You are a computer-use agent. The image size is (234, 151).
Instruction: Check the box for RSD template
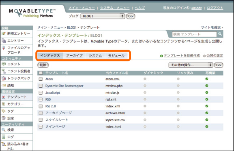pos(41,99)
